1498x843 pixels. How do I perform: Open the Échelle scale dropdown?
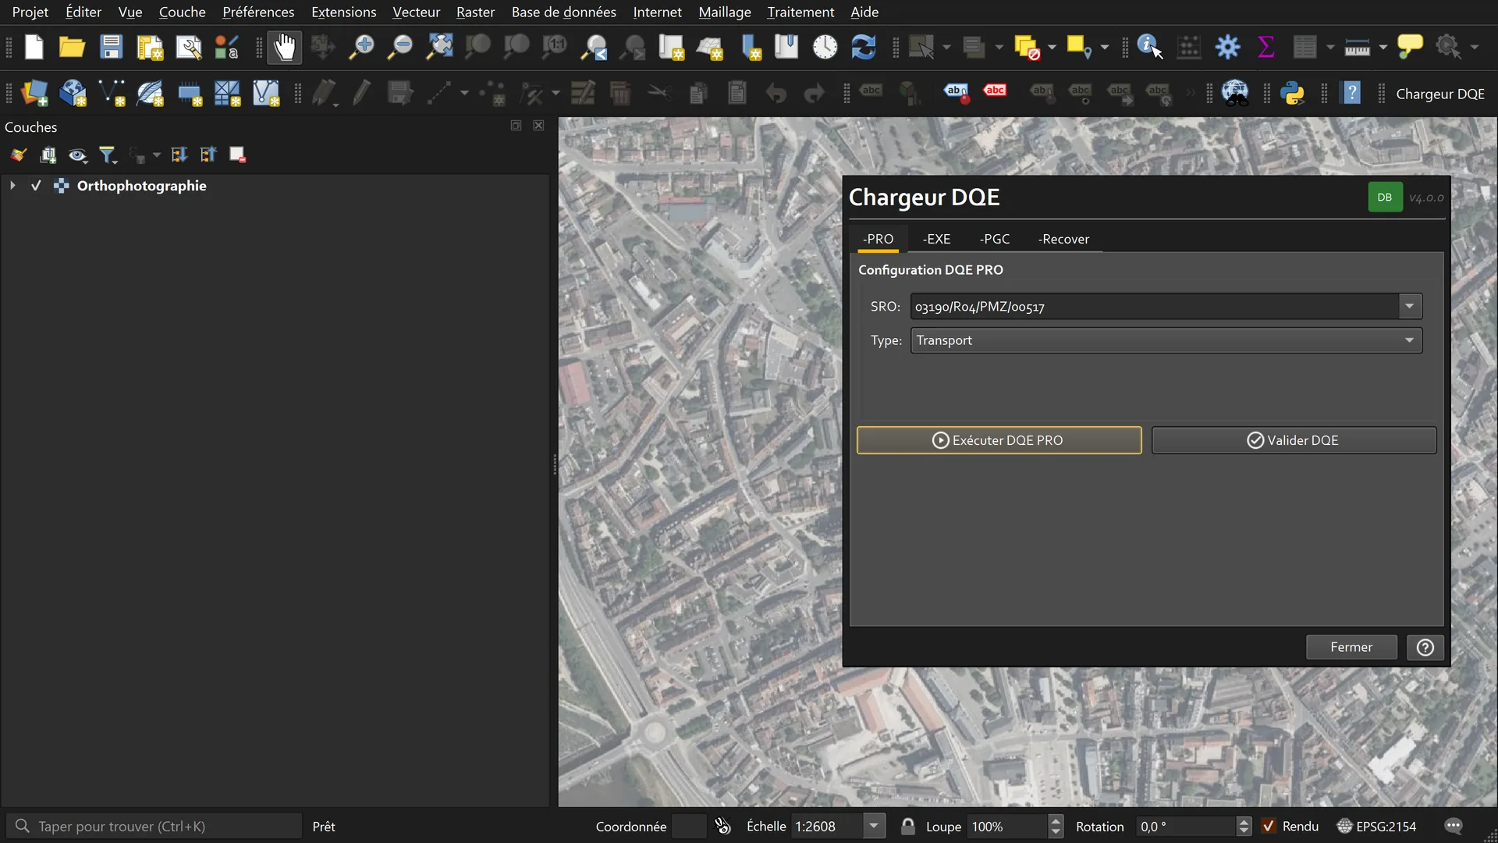tap(874, 826)
